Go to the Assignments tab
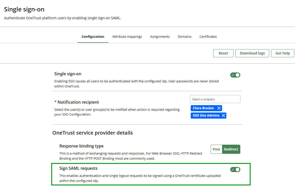Image resolution: width=295 pixels, height=187 pixels. point(160,36)
